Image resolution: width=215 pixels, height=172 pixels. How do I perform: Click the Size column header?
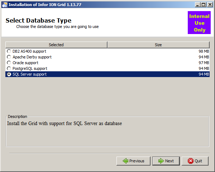[158, 45]
